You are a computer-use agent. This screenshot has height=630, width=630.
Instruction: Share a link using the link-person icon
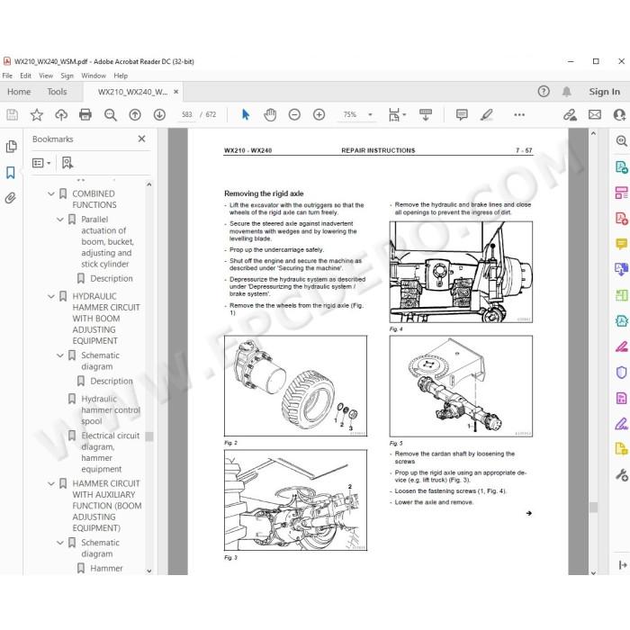pyautogui.click(x=570, y=115)
